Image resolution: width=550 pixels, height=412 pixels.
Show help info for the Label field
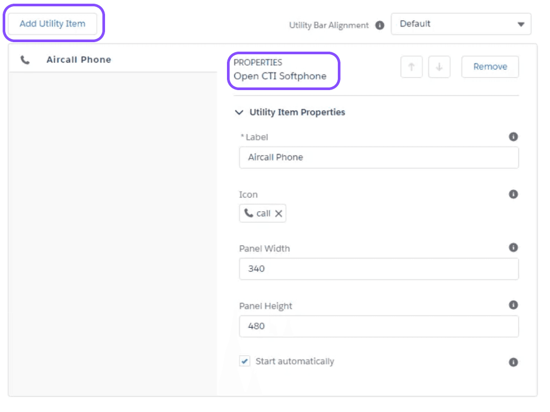[513, 137]
